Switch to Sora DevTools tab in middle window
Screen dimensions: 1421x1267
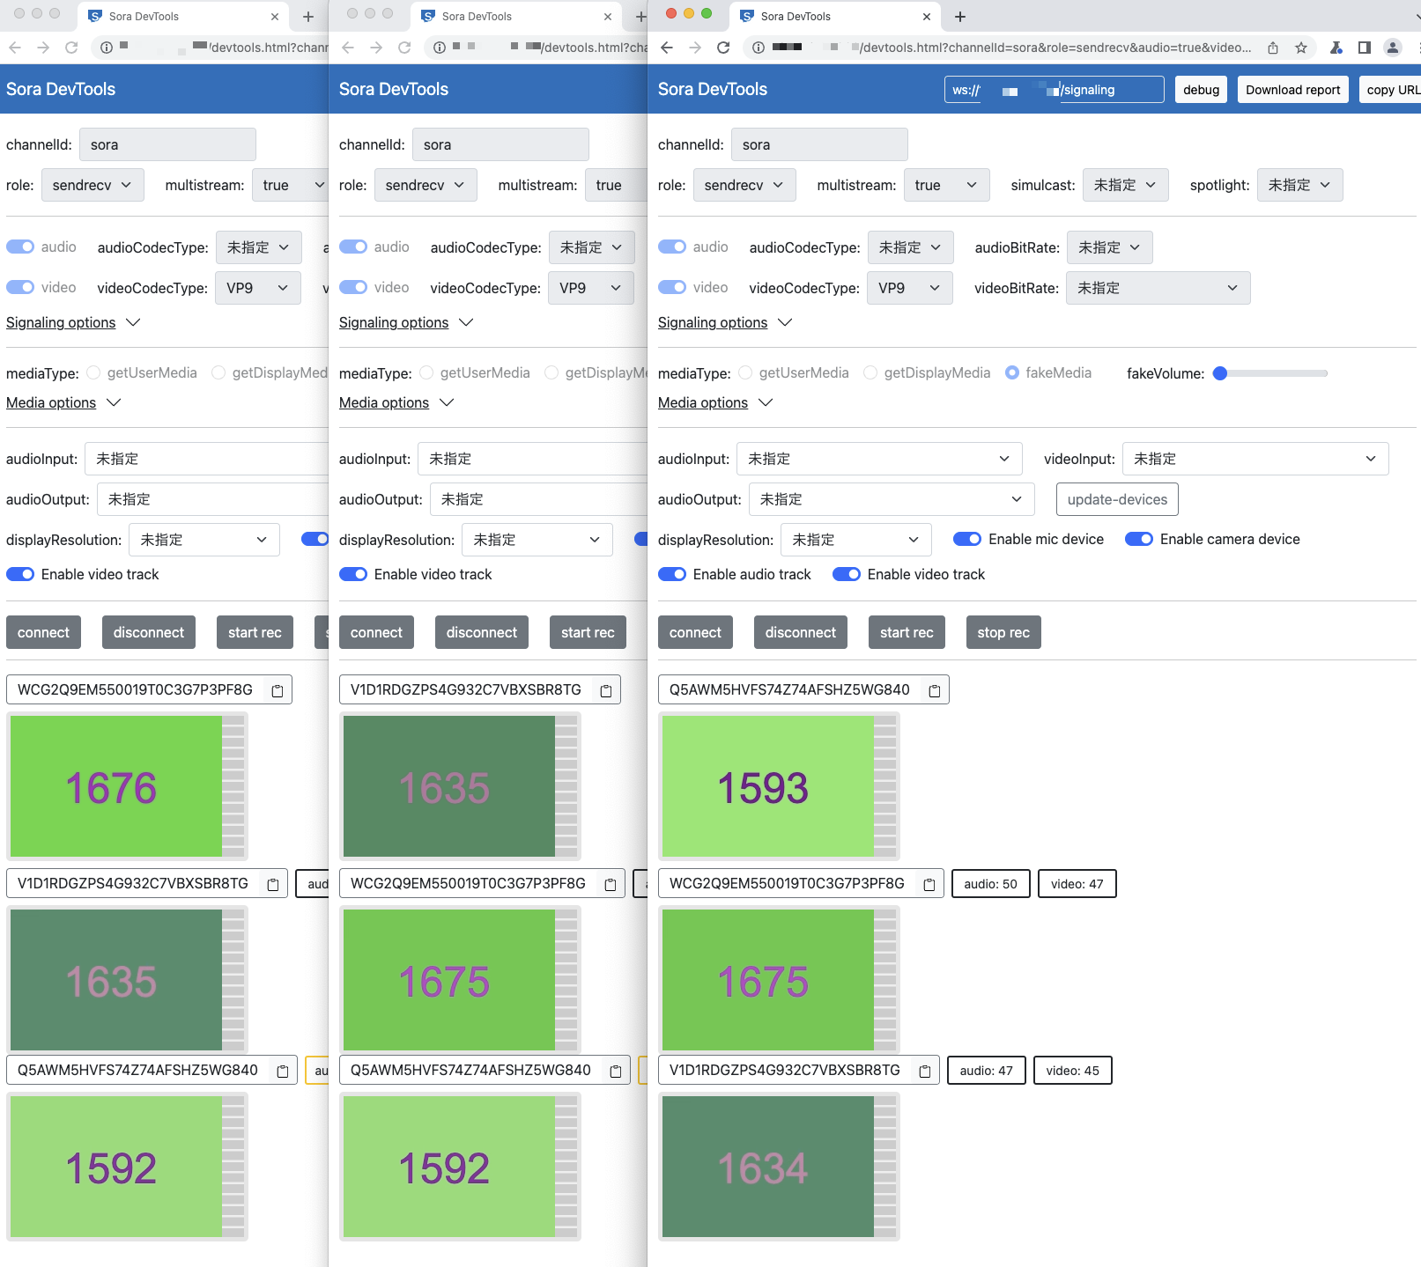pos(515,17)
